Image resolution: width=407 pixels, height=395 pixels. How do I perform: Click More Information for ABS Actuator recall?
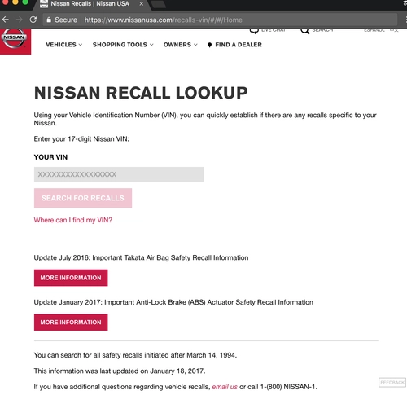tap(71, 322)
